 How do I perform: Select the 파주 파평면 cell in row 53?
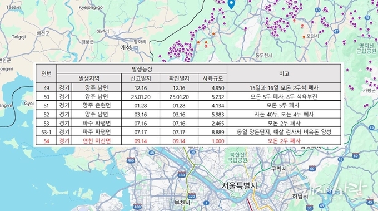97,123
